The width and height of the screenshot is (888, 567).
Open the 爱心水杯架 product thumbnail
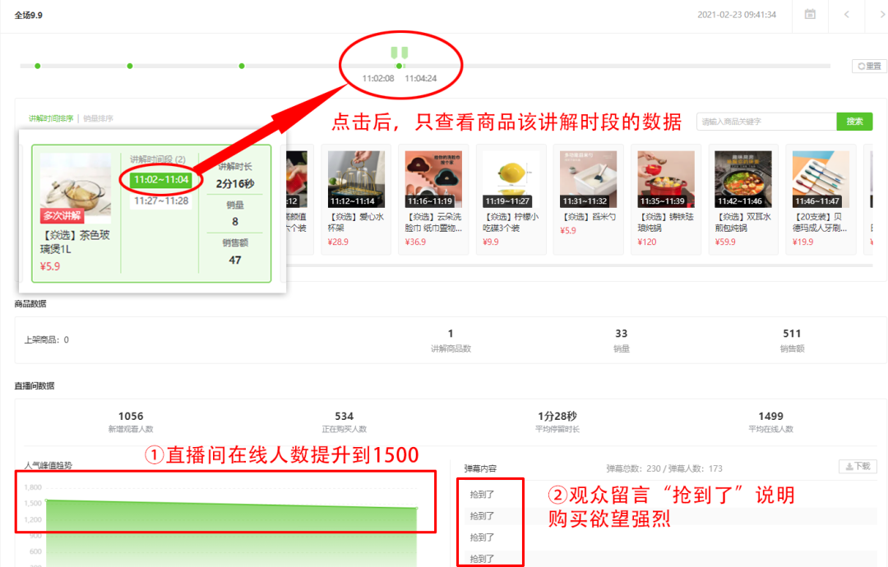(x=356, y=179)
